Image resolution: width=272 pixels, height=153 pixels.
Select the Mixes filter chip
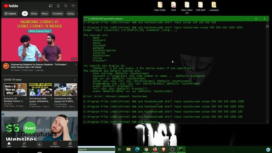pyautogui.click(x=34, y=14)
